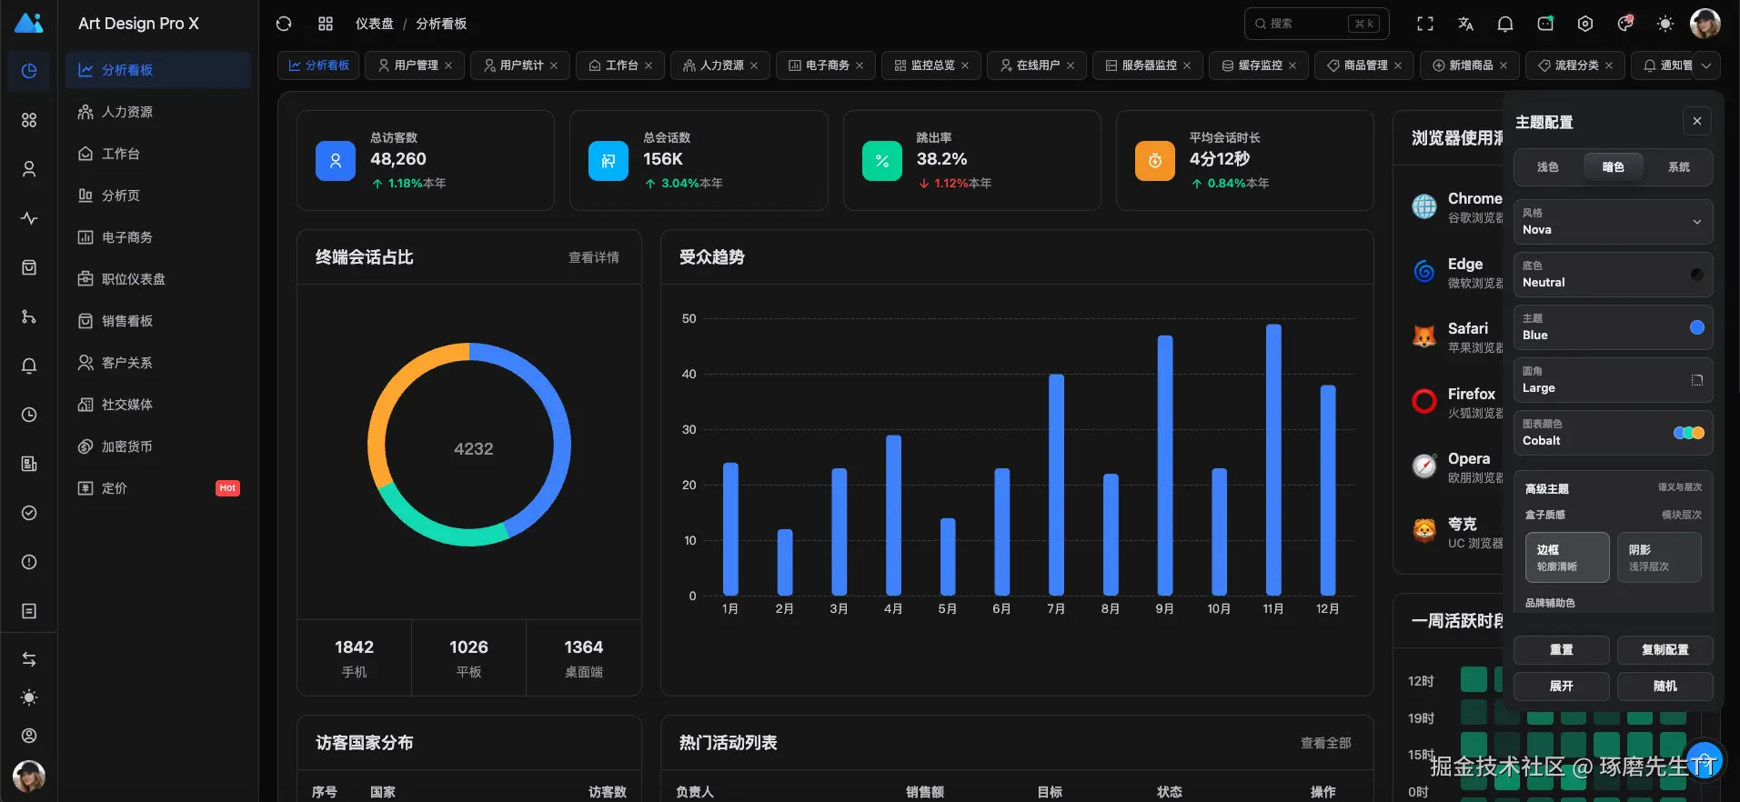Click the 复制配置 button
The width and height of the screenshot is (1740, 802).
coord(1665,650)
